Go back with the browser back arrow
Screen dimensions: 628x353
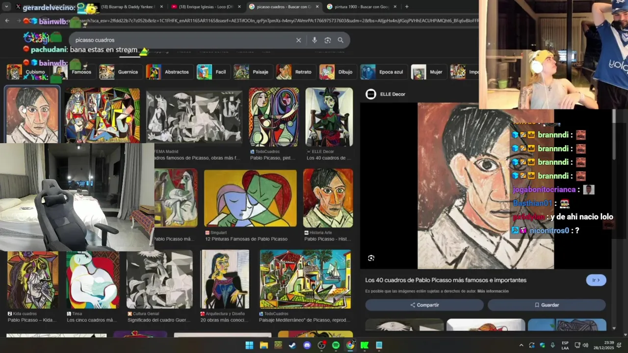pyautogui.click(x=7, y=21)
